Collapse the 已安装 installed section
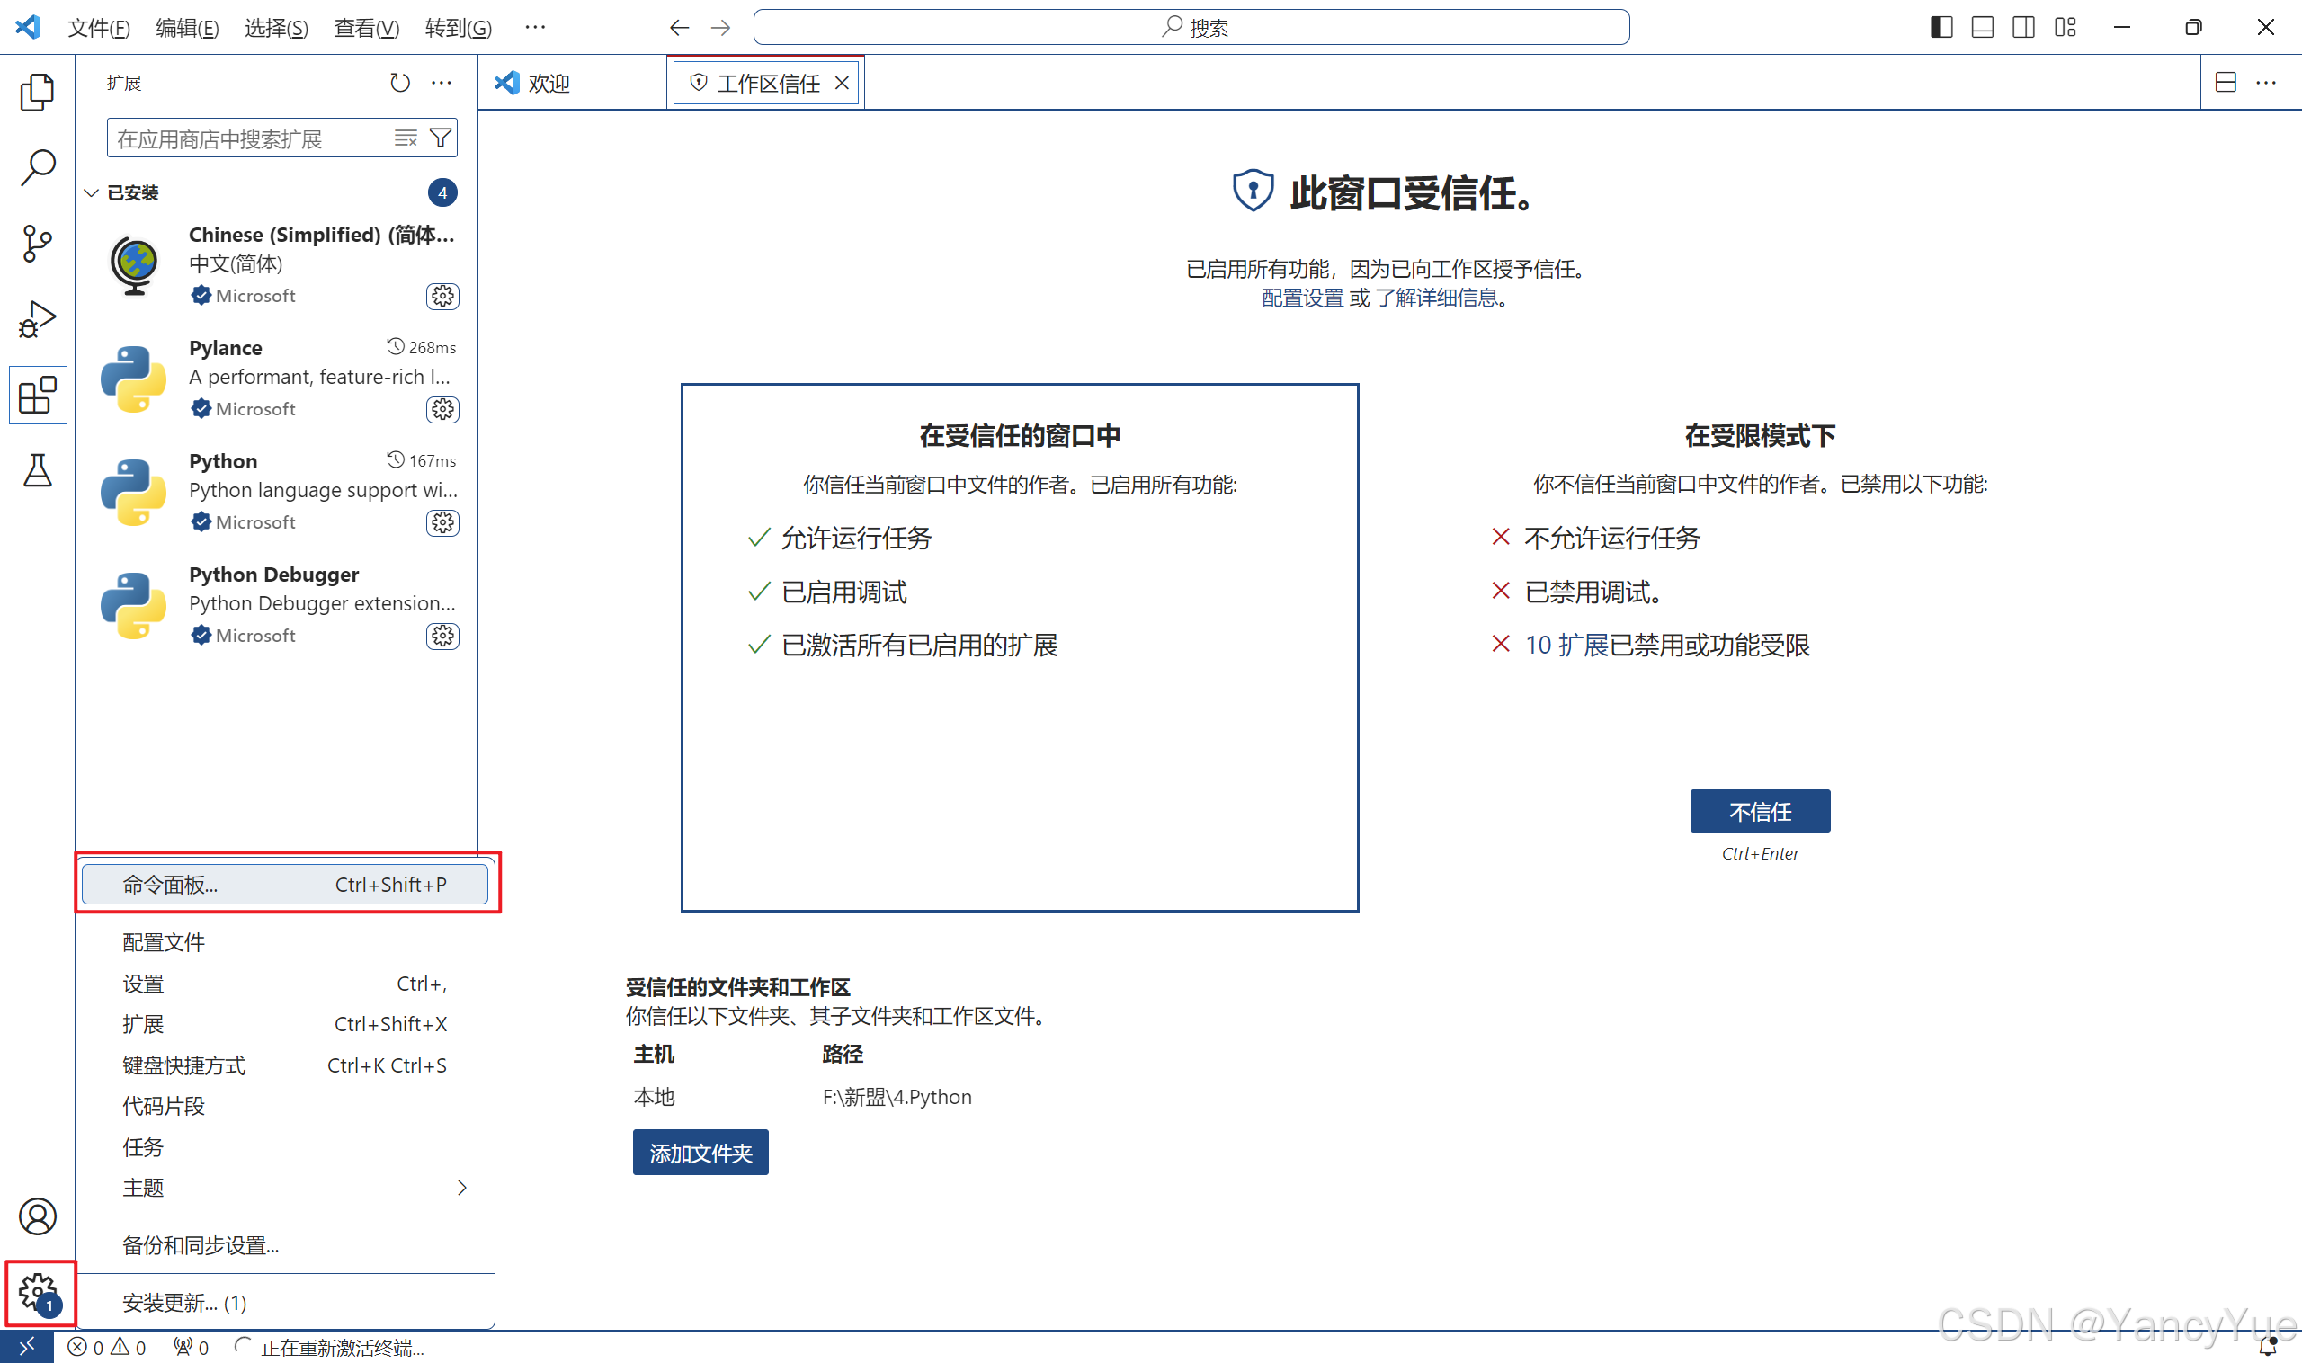 (x=92, y=193)
